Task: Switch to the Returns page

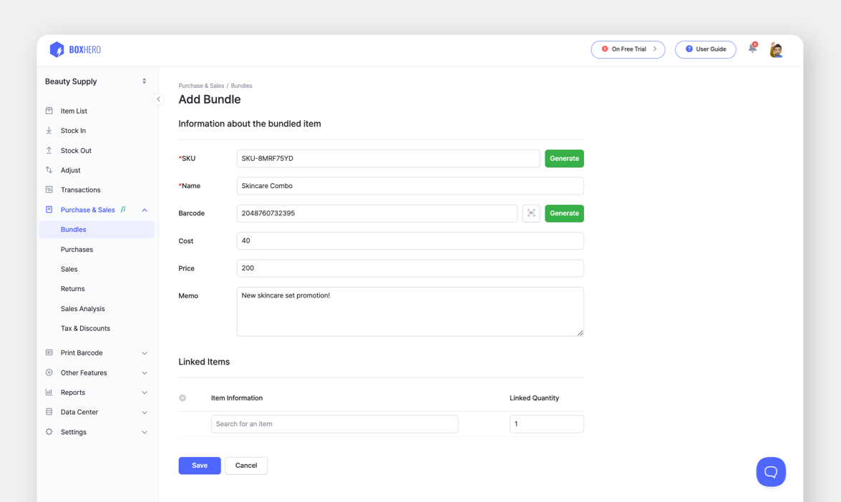Action: tap(72, 288)
